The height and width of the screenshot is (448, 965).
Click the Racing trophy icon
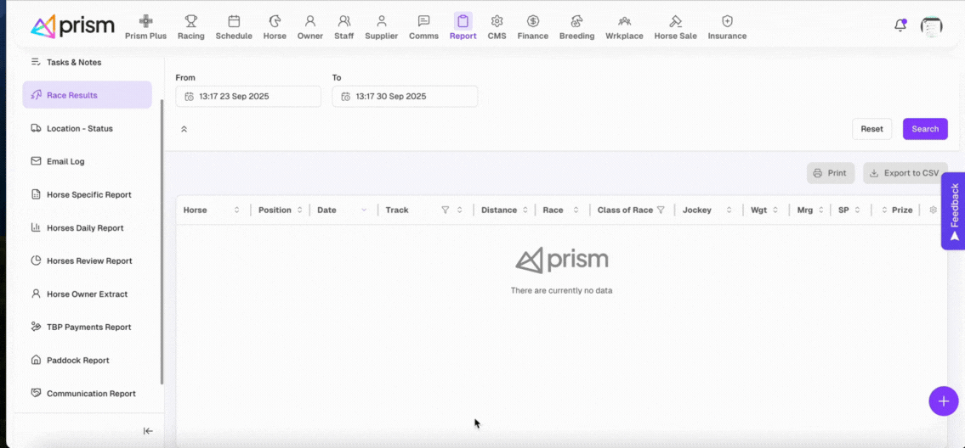click(x=190, y=21)
